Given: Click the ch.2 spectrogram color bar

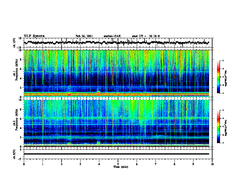Looking at the screenshot, I should (x=218, y=127).
